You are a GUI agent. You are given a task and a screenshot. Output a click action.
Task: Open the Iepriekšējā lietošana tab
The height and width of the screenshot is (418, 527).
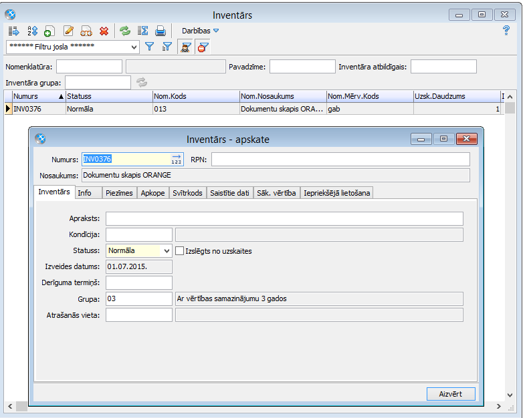337,193
